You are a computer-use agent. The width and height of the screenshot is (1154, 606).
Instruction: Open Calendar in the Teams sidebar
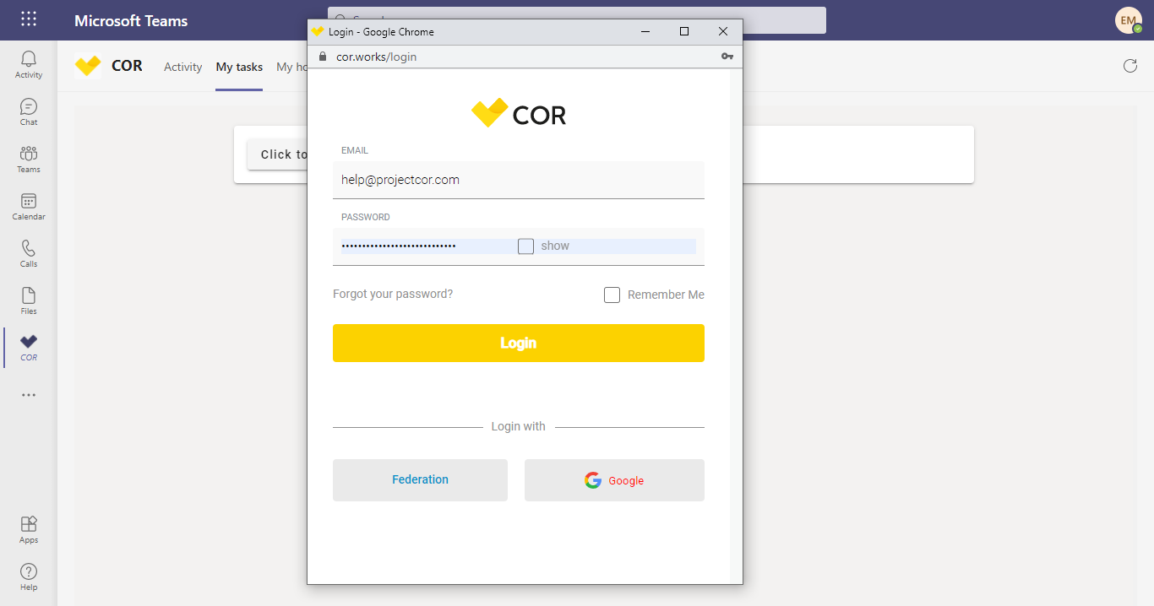[29, 206]
